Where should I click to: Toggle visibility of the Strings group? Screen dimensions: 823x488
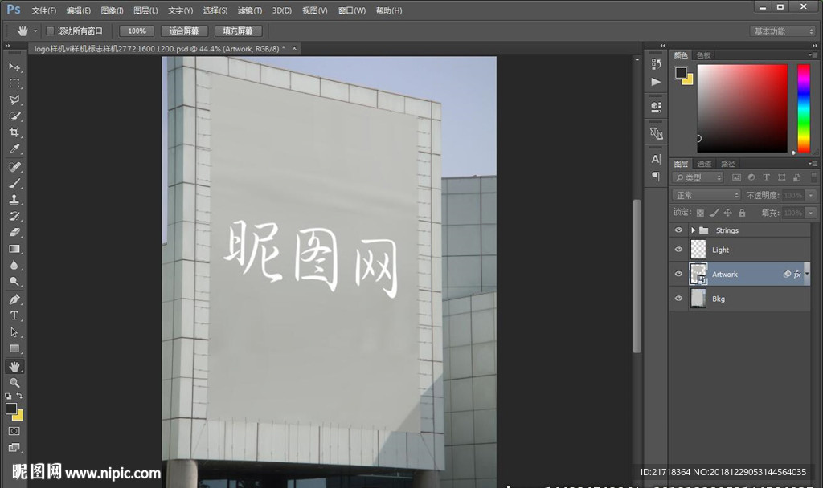click(678, 230)
